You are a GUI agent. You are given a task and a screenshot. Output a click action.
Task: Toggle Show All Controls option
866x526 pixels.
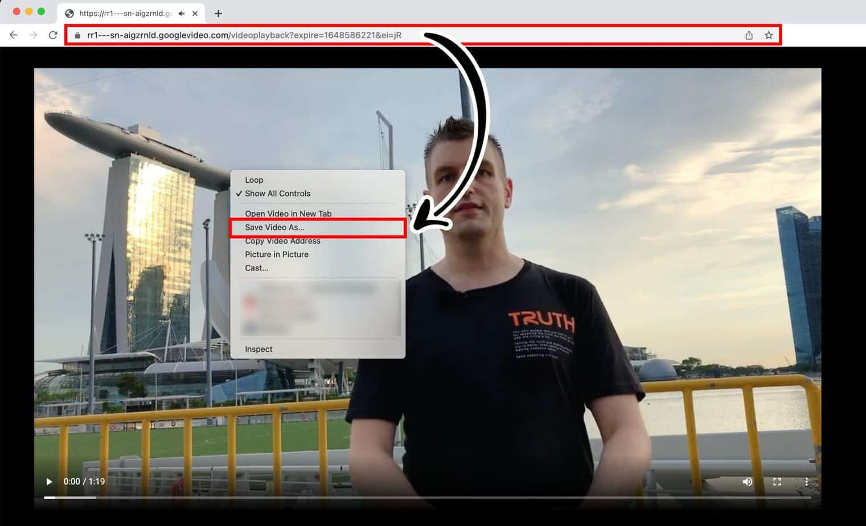tap(318, 194)
